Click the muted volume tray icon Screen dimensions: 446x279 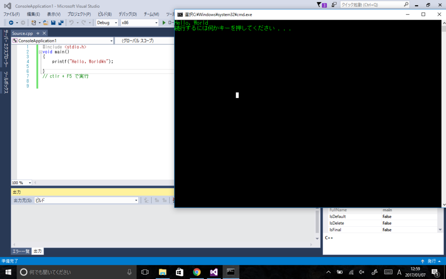pyautogui.click(x=362, y=272)
